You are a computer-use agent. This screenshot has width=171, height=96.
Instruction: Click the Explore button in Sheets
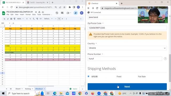[x=74, y=89]
